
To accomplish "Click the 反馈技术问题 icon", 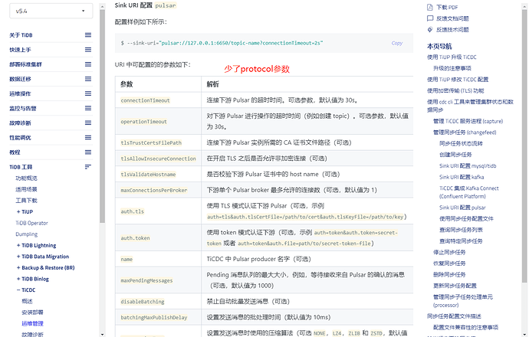I will coord(430,30).
